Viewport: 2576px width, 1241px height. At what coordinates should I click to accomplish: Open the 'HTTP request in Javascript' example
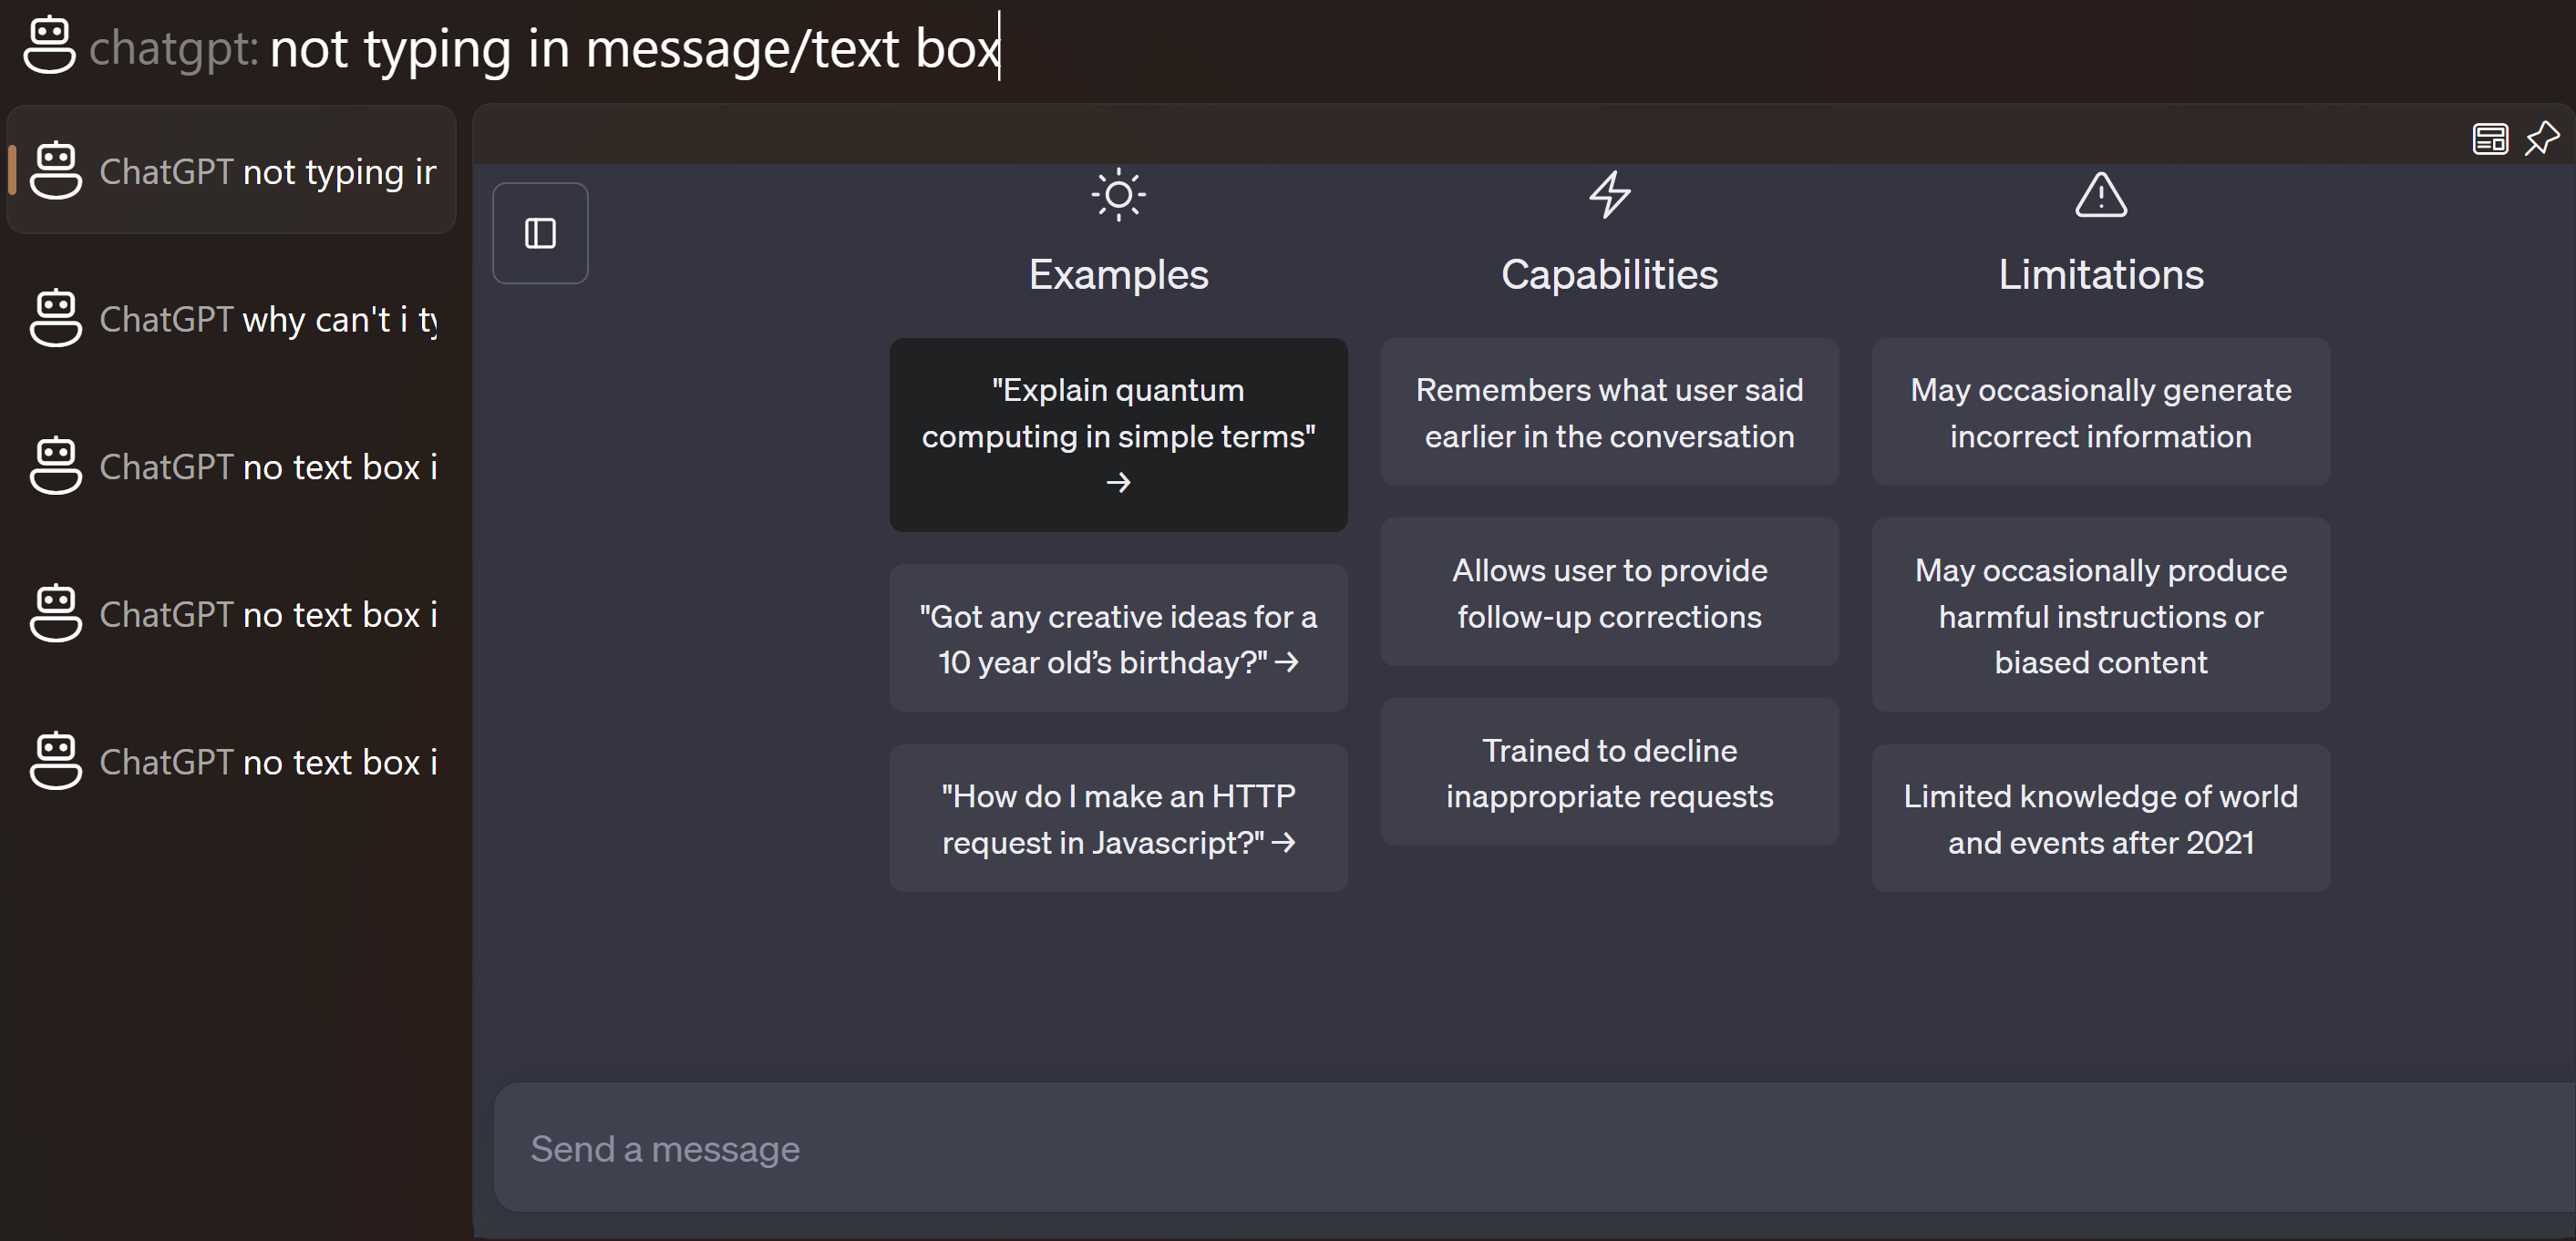tap(1117, 817)
